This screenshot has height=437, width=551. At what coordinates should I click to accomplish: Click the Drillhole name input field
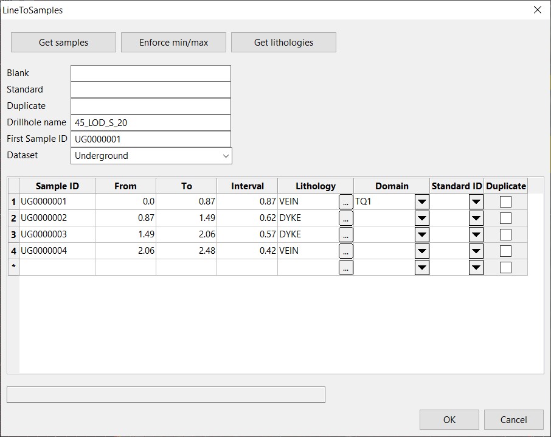point(151,122)
